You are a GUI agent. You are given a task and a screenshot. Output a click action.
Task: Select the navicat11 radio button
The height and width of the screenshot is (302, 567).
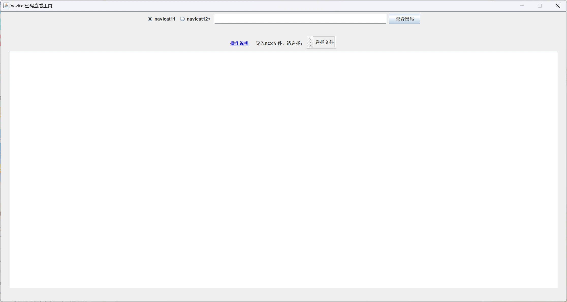click(150, 19)
